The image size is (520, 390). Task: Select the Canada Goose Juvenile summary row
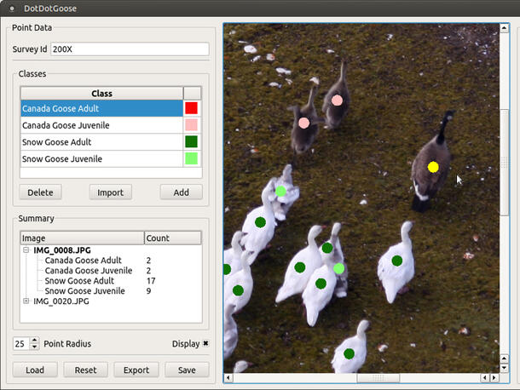[89, 271]
